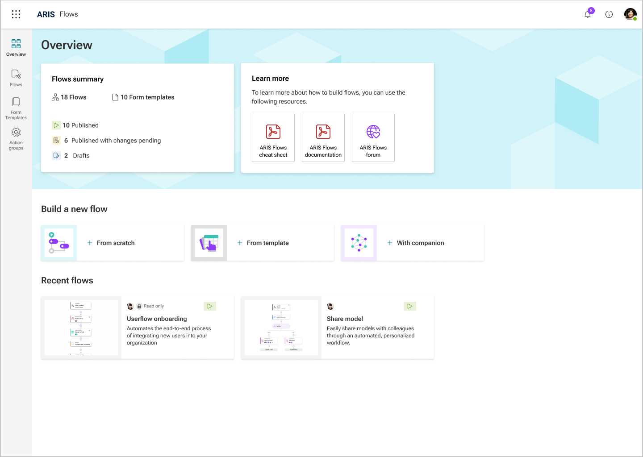Click the info circle icon
Screen dimensions: 643x457
609,14
